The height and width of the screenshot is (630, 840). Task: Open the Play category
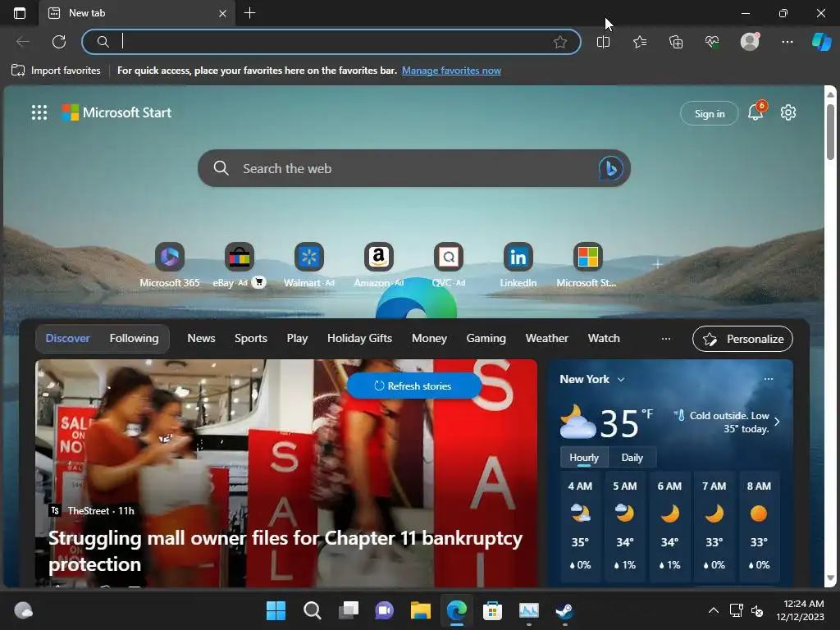[x=297, y=338]
